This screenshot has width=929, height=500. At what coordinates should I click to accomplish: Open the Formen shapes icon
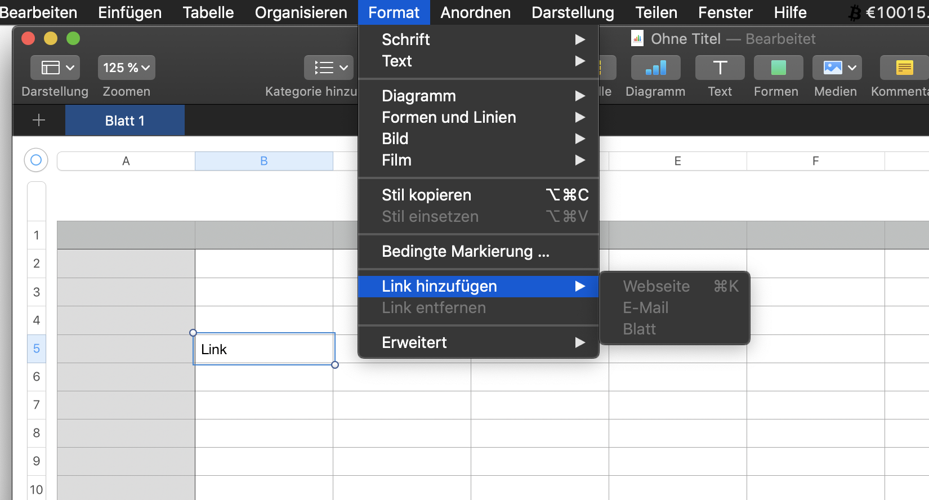click(x=778, y=68)
